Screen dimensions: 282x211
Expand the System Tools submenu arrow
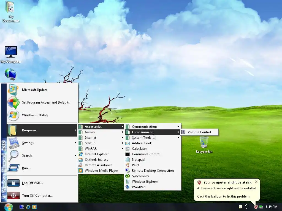178,138
